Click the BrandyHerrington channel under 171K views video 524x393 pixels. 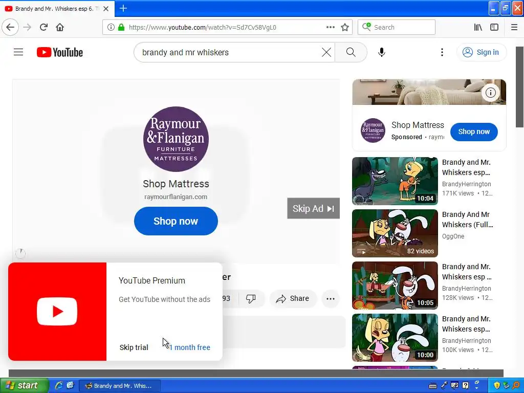coord(467,184)
